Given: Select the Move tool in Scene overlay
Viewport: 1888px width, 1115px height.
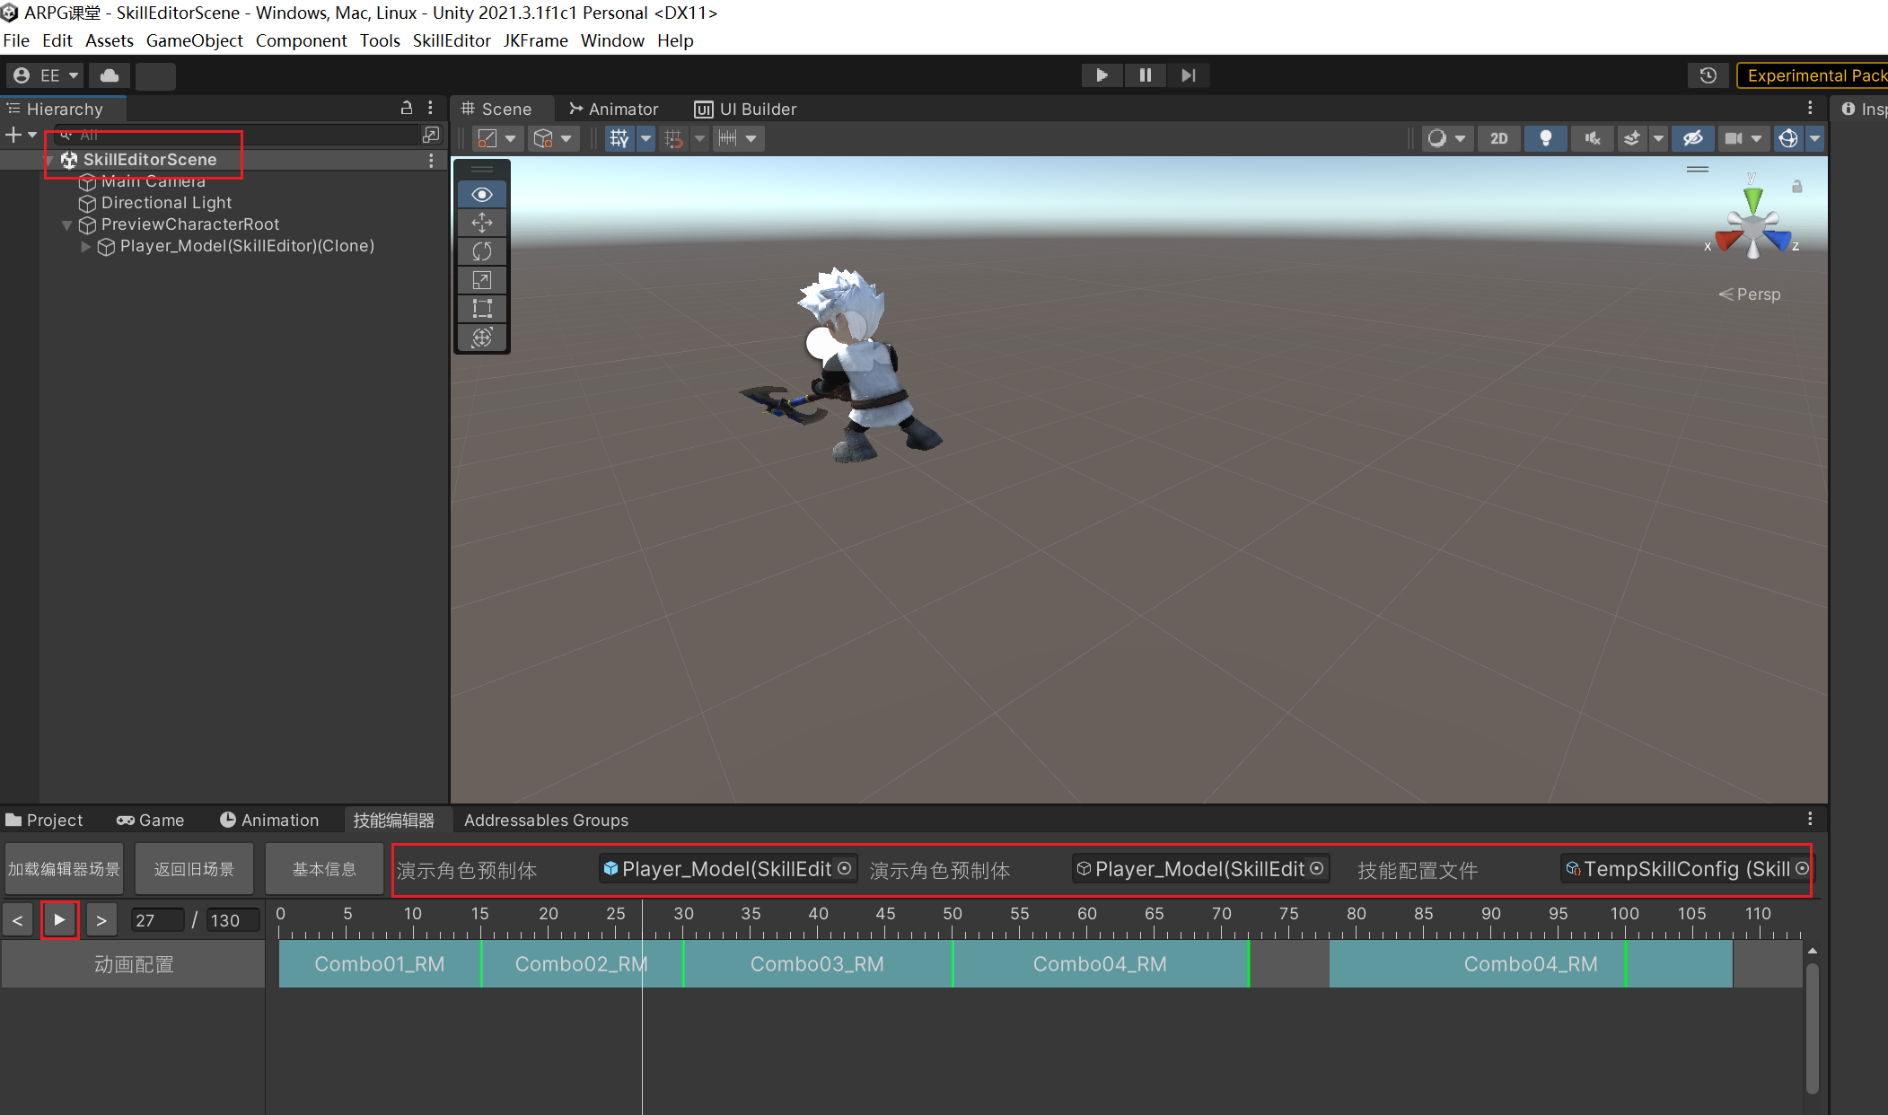Looking at the screenshot, I should click(x=482, y=223).
